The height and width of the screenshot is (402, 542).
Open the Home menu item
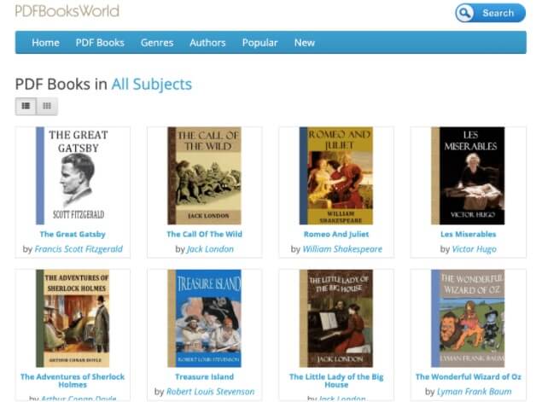(x=45, y=43)
